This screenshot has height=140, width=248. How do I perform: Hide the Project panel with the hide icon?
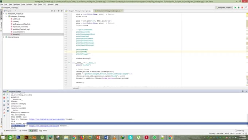[62, 11]
